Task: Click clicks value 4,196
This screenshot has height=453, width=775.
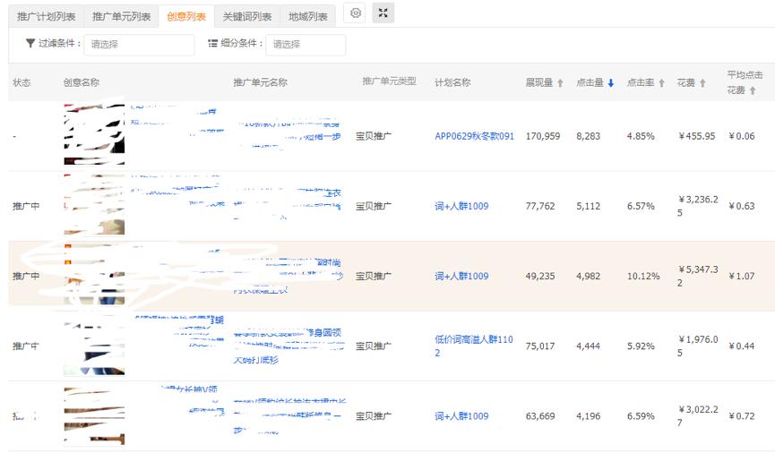Action: click(x=588, y=416)
